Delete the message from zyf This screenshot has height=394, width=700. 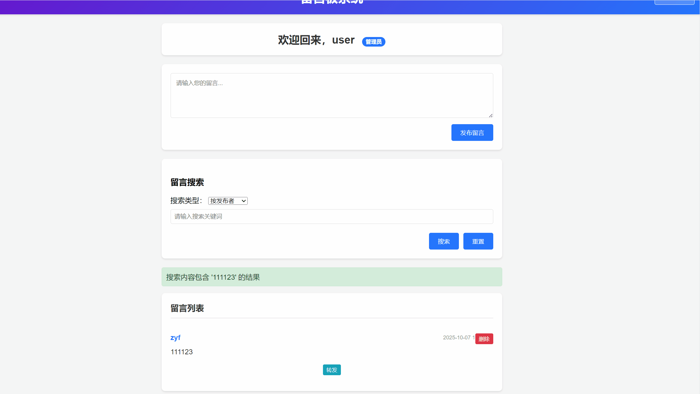484,339
